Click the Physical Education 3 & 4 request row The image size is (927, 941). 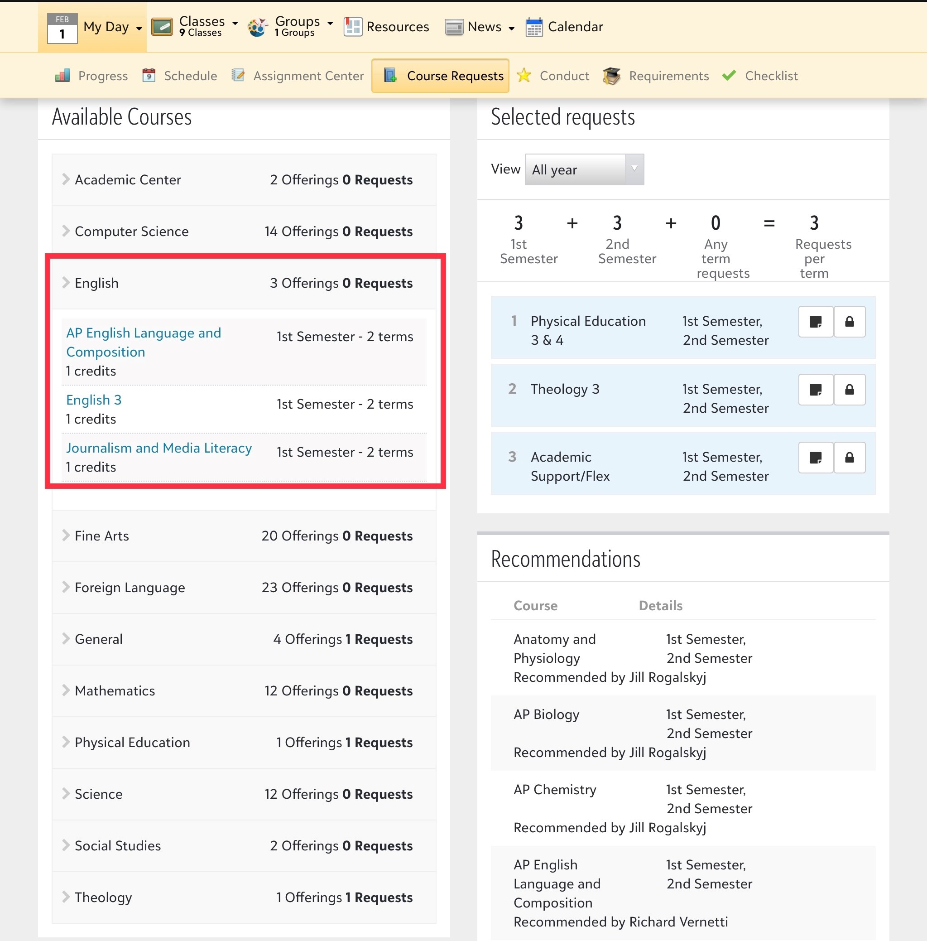(683, 327)
